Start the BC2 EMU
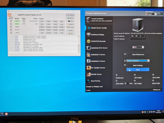This screenshot has height=123, width=164. [x=120, y=84]
